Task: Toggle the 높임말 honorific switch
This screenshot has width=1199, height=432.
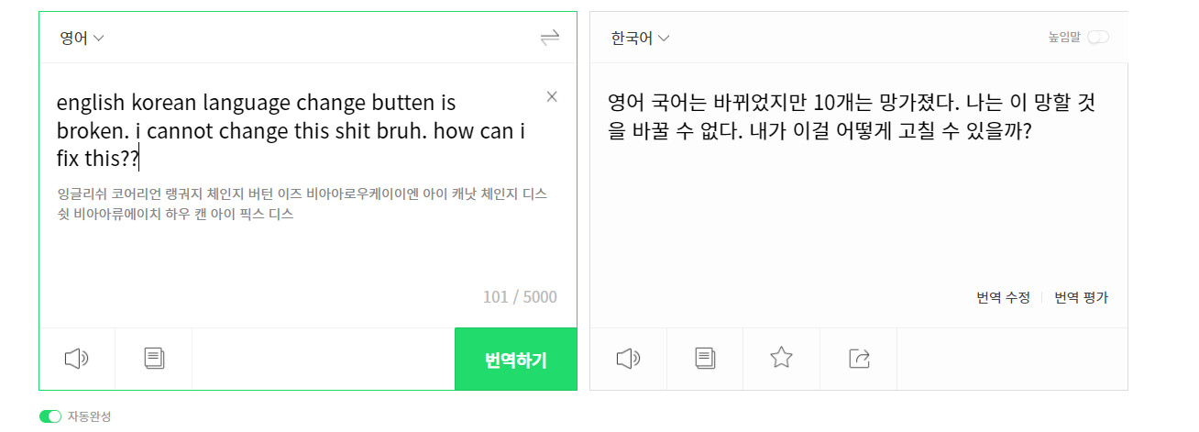Action: pyautogui.click(x=1097, y=38)
